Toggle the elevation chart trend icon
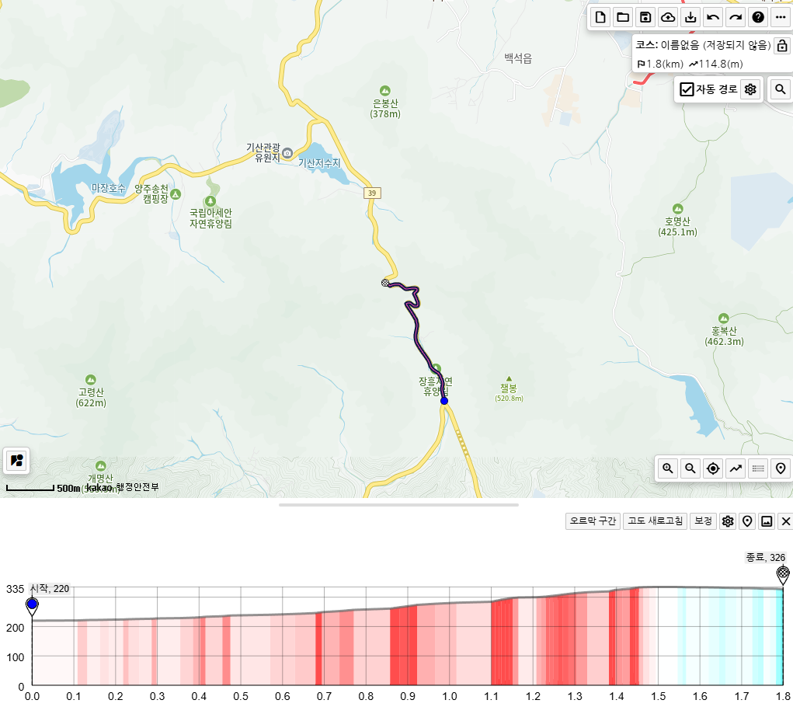 pyautogui.click(x=736, y=468)
